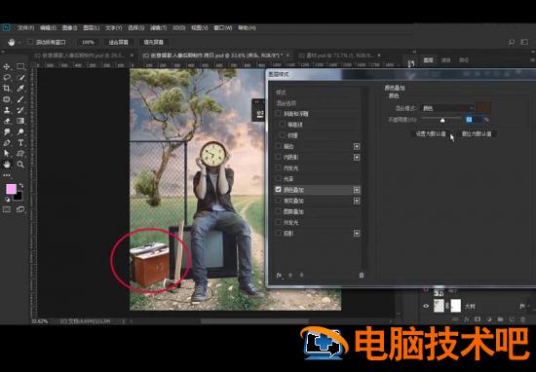Select the Crop tool

(7, 89)
